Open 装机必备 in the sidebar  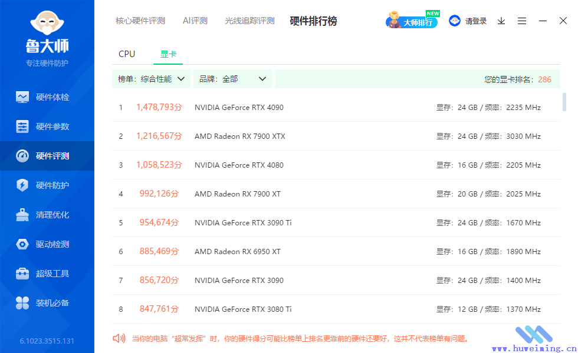47,303
